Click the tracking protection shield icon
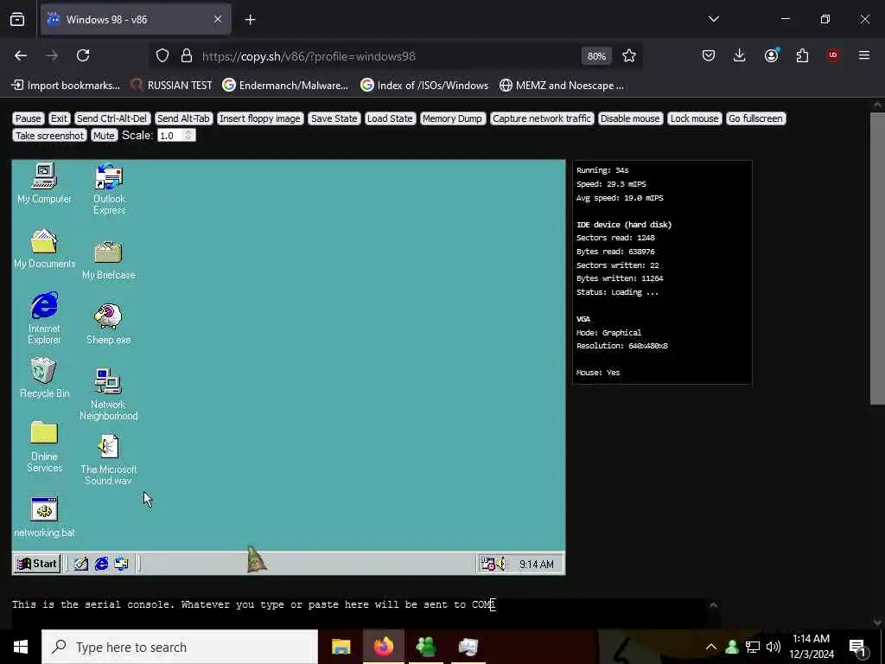885x664 pixels. pyautogui.click(x=162, y=56)
